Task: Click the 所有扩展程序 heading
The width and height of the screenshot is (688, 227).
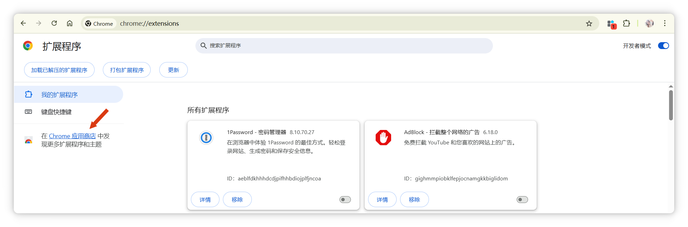Action: click(208, 110)
